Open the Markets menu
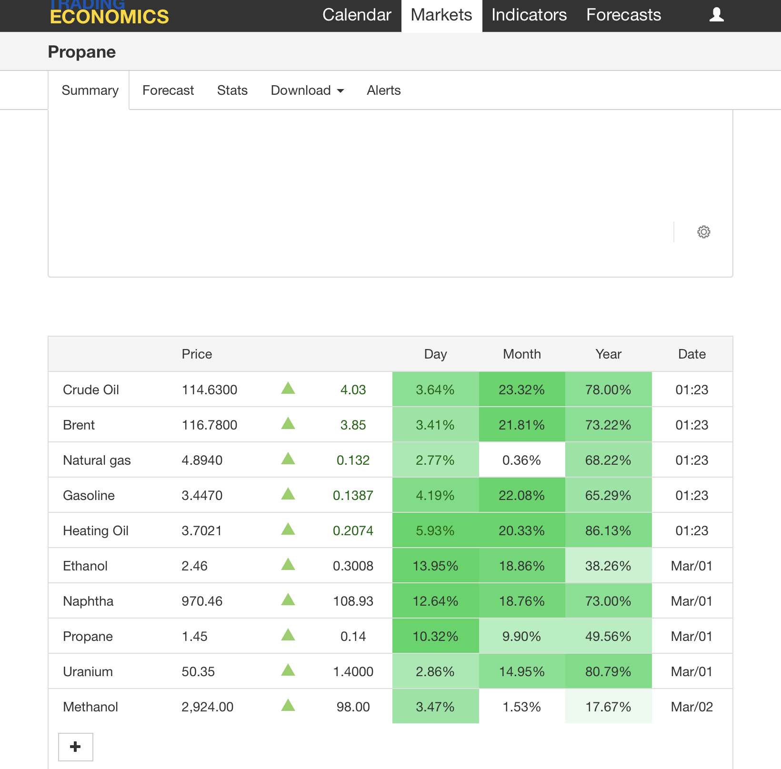Screen dimensions: 781x769 click(441, 15)
